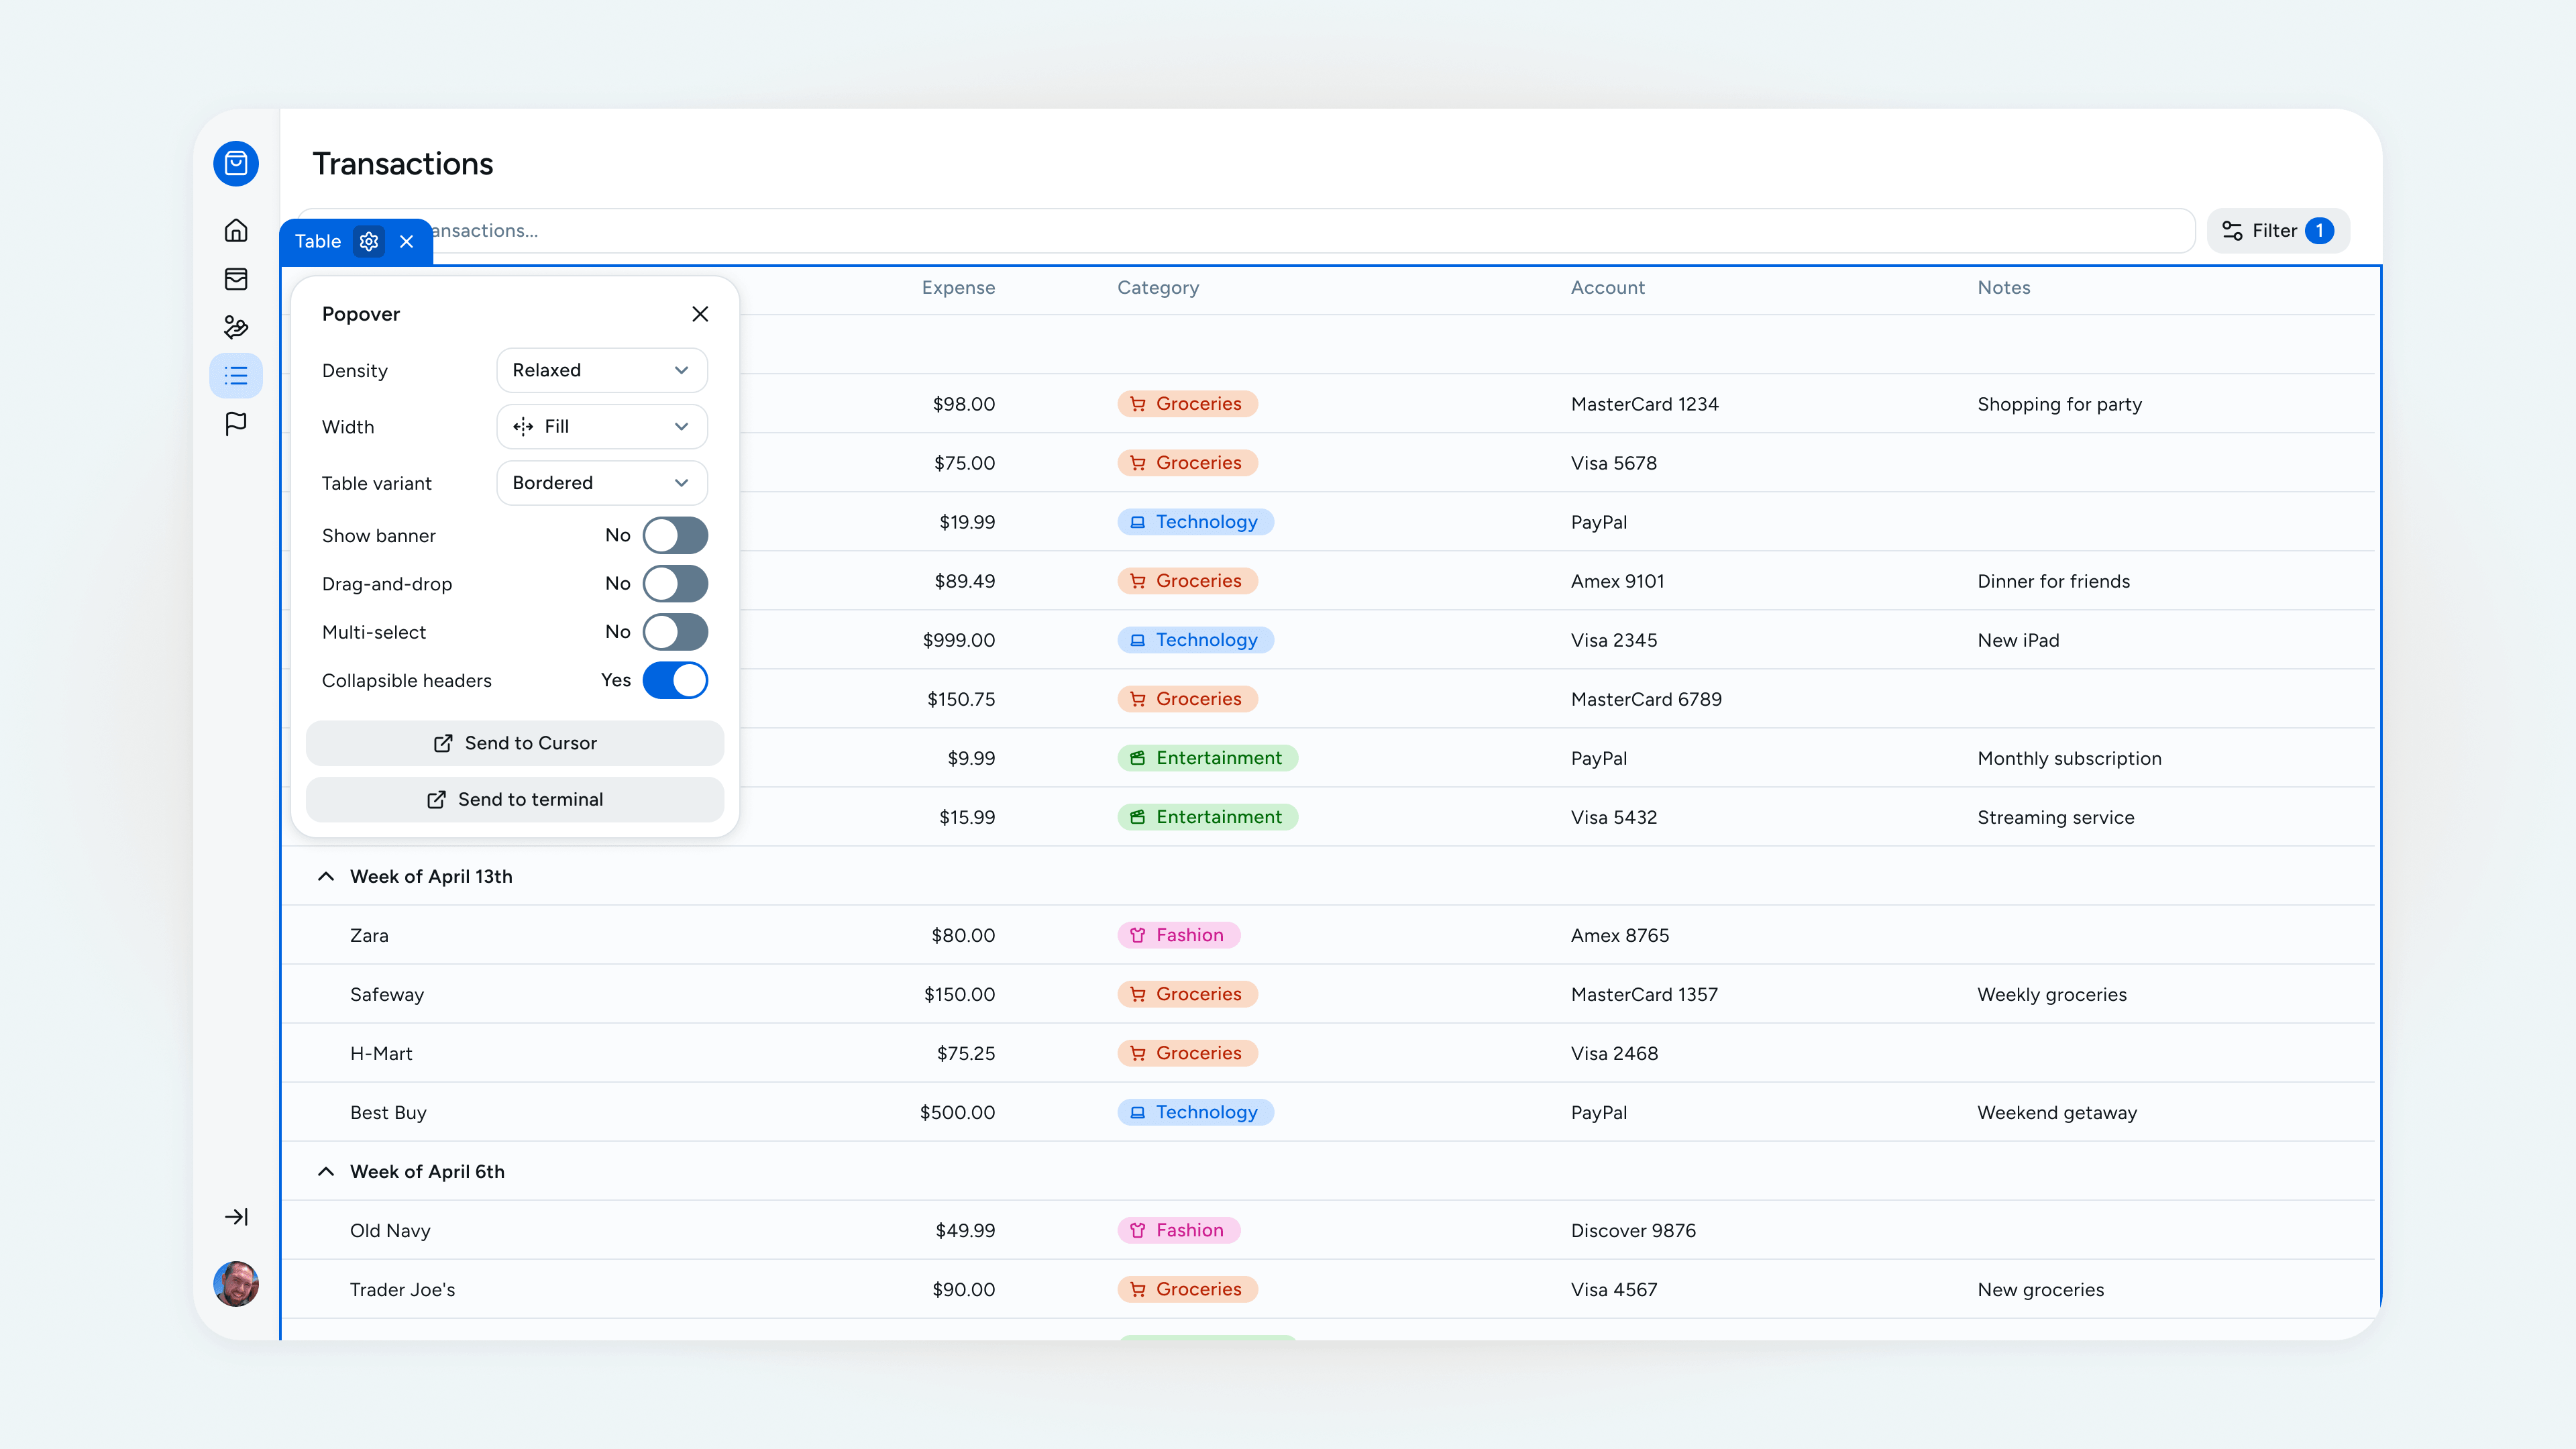Click the Notes column header
Viewport: 2576px width, 1449px height.
[x=2004, y=288]
